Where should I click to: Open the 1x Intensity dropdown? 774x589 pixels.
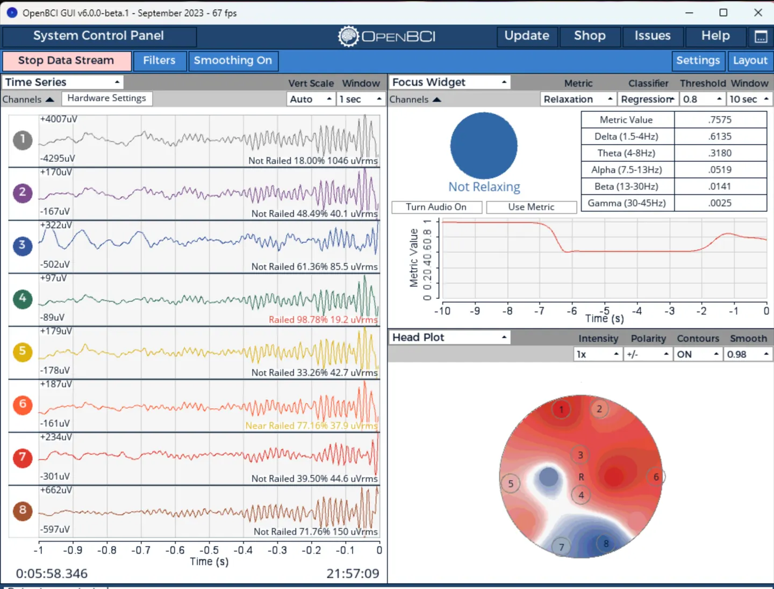(x=598, y=355)
